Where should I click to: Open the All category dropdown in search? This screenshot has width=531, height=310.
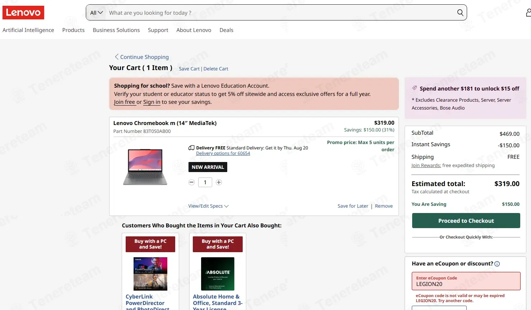[x=96, y=13]
